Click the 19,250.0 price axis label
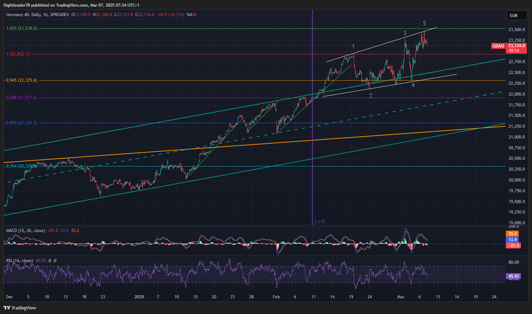Viewport: 532px width, 314px height. 517,212
